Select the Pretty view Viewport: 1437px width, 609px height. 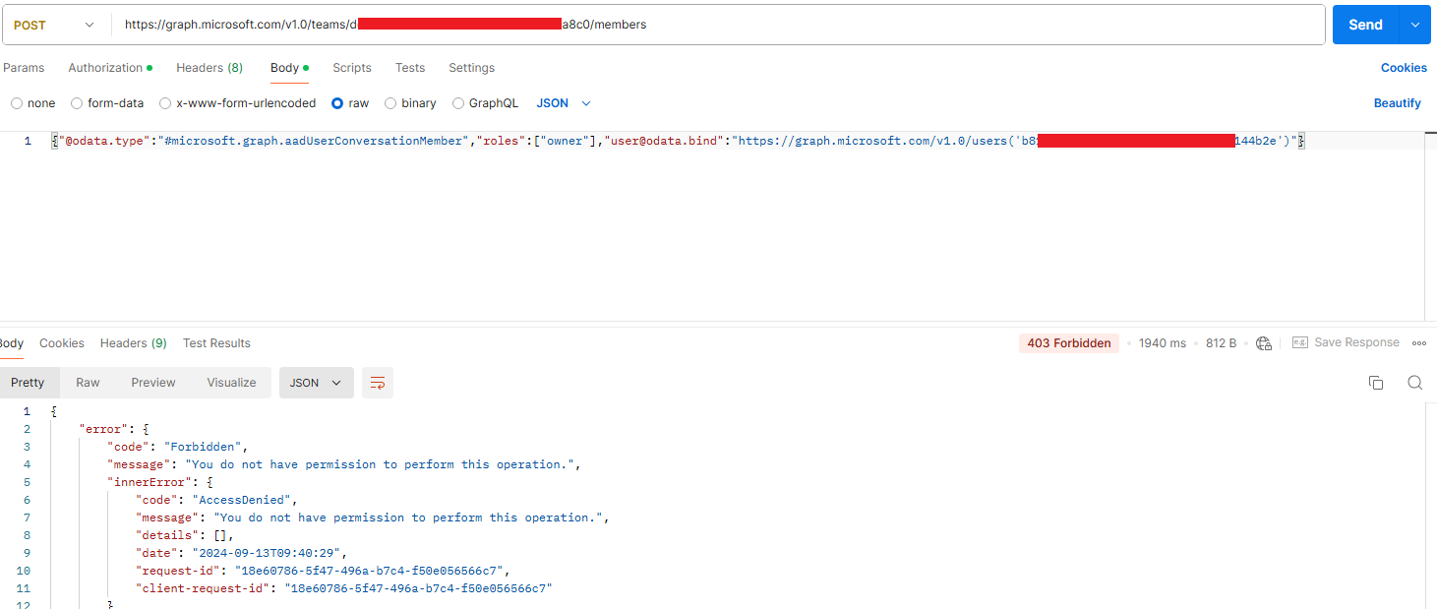(x=28, y=383)
